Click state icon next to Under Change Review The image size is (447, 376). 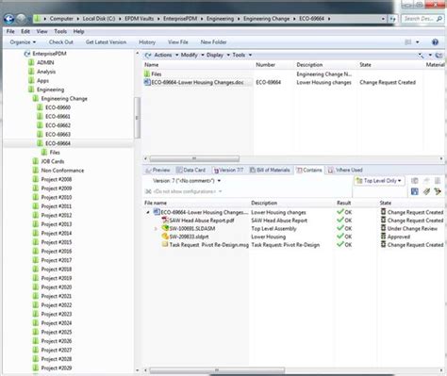click(383, 228)
